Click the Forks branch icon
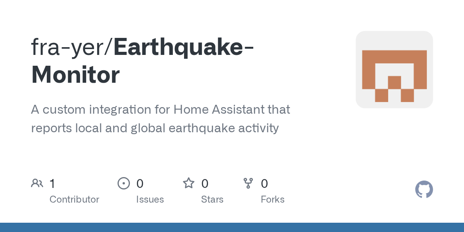464x232 pixels. pyautogui.click(x=248, y=183)
